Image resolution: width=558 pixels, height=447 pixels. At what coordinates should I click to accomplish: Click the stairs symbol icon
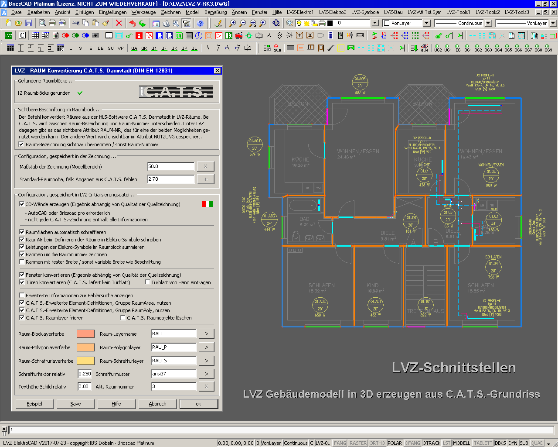tap(331, 48)
